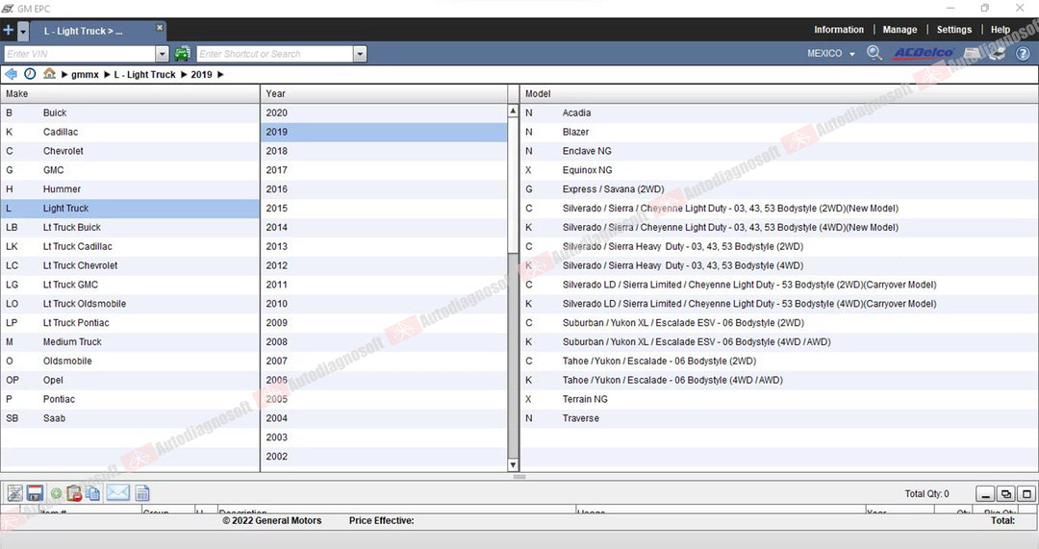Screen dimensions: 1039x549
Task: Select year 2010
Action: pos(384,304)
